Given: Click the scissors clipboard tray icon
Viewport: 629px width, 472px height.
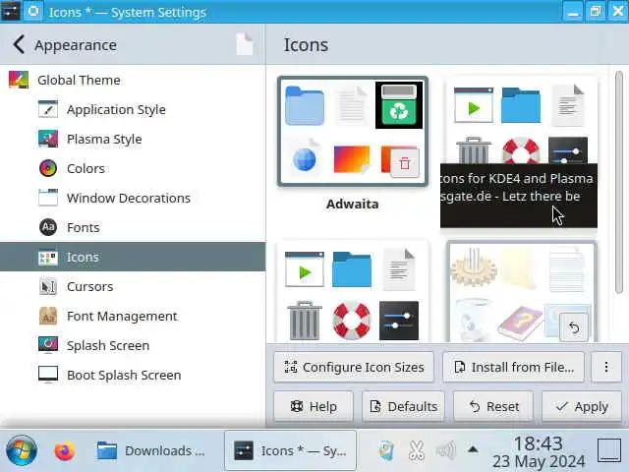Looking at the screenshot, I should click(417, 450).
